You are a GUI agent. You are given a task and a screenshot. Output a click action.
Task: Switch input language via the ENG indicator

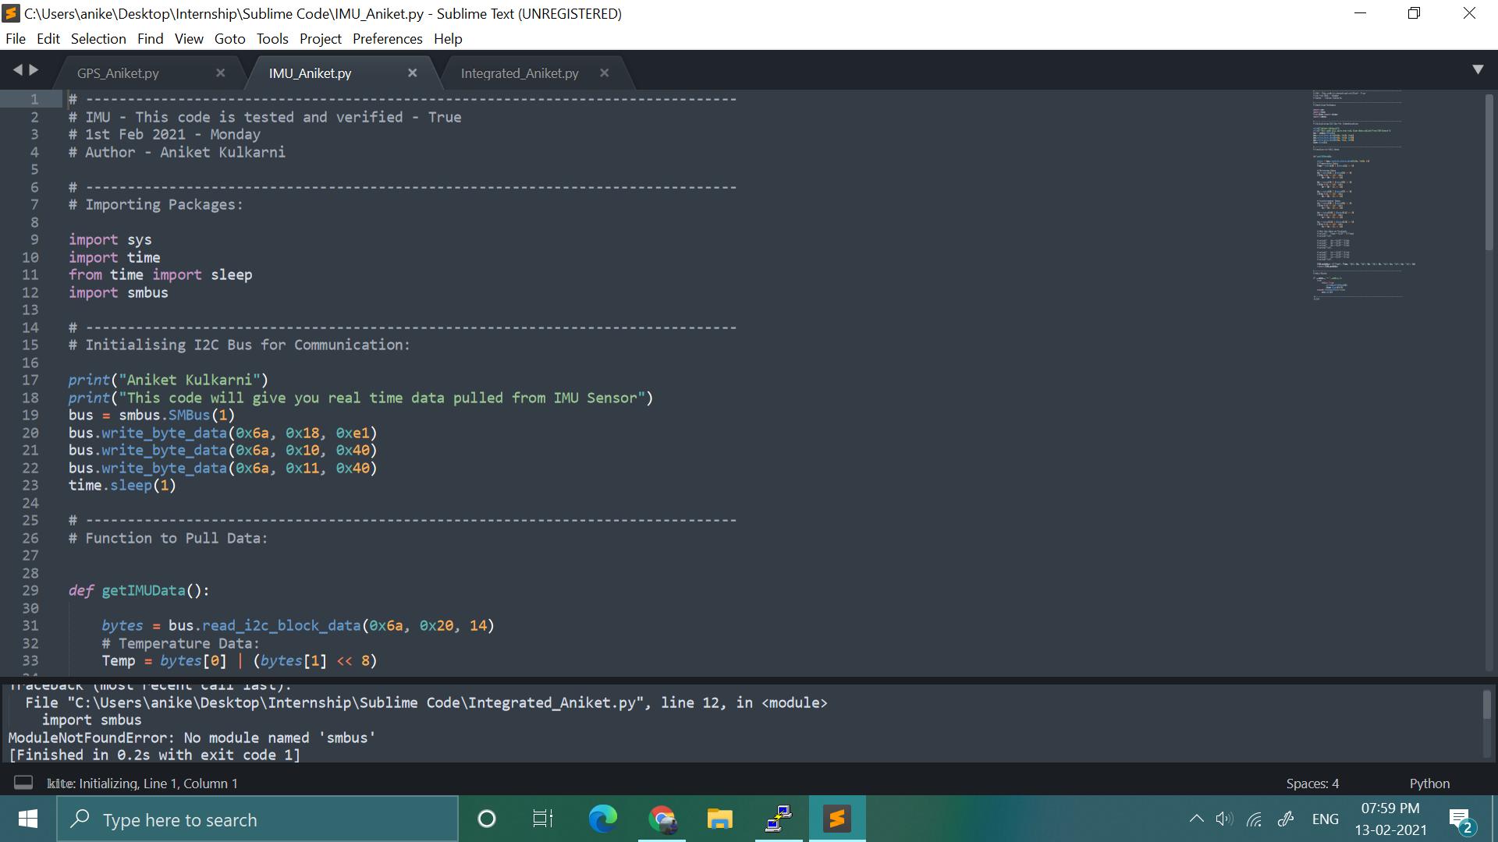click(x=1326, y=819)
